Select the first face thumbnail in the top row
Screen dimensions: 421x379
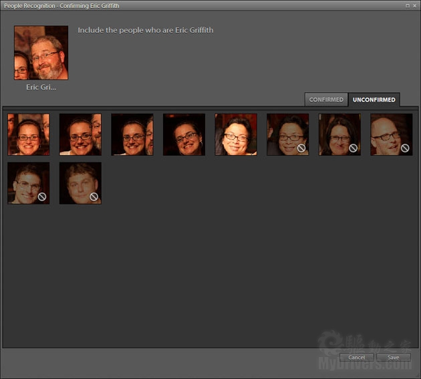coord(28,134)
